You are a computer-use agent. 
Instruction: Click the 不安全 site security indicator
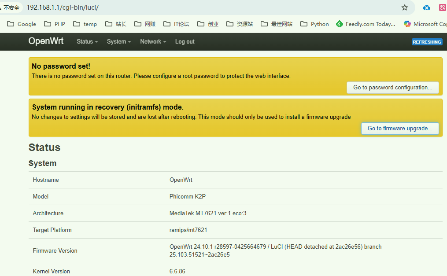[11, 7]
